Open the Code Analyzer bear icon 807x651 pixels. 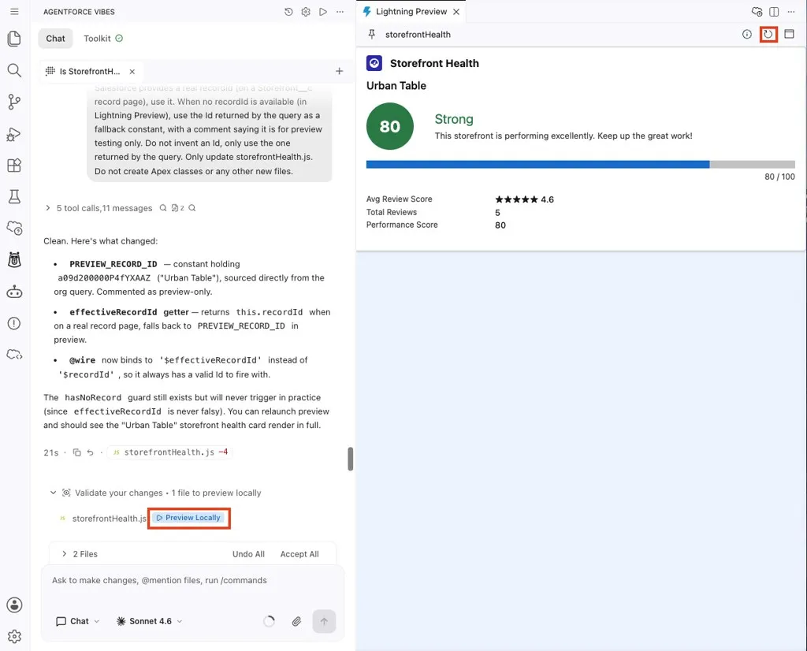pyautogui.click(x=14, y=260)
